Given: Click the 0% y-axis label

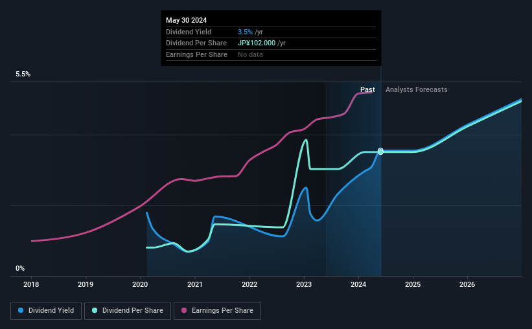Looking at the screenshot, I should click(20, 268).
